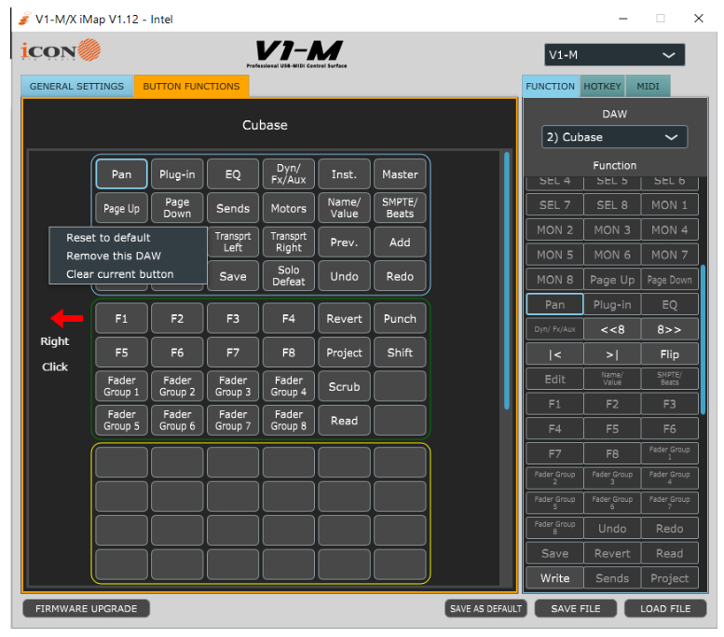Select the Motors button
The width and height of the screenshot is (724, 637).
(x=289, y=208)
